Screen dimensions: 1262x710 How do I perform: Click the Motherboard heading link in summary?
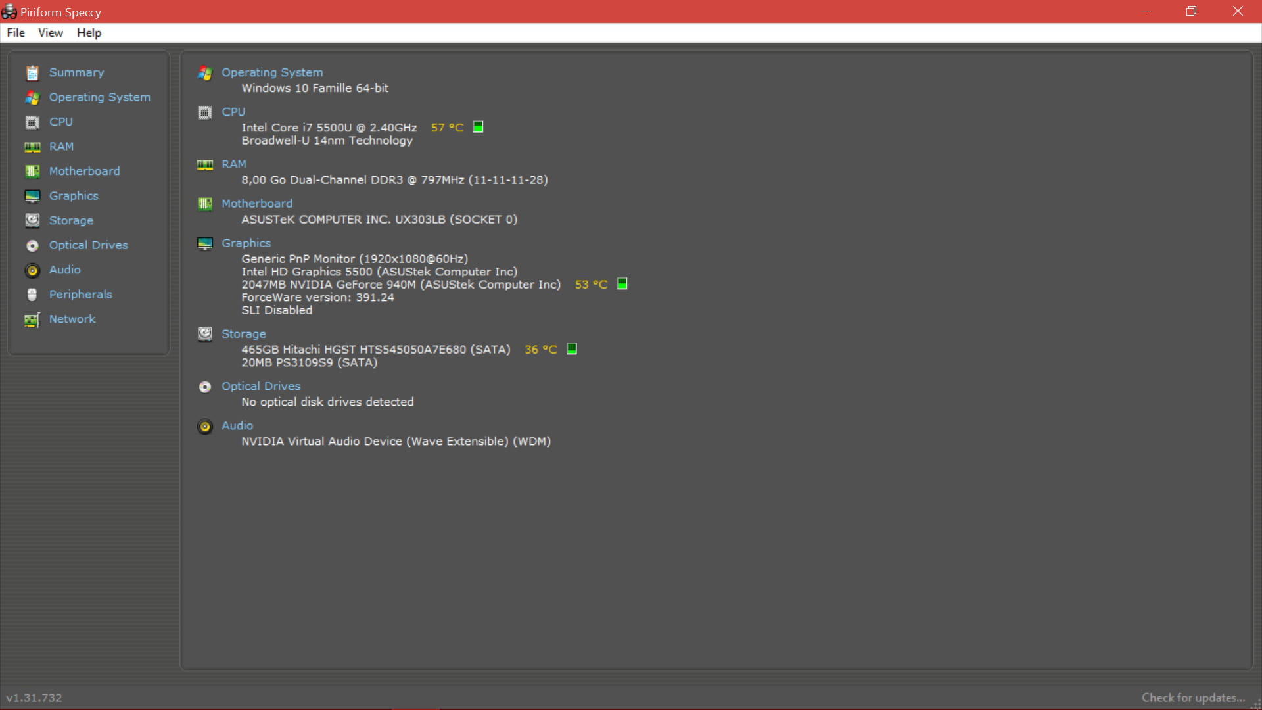click(257, 204)
